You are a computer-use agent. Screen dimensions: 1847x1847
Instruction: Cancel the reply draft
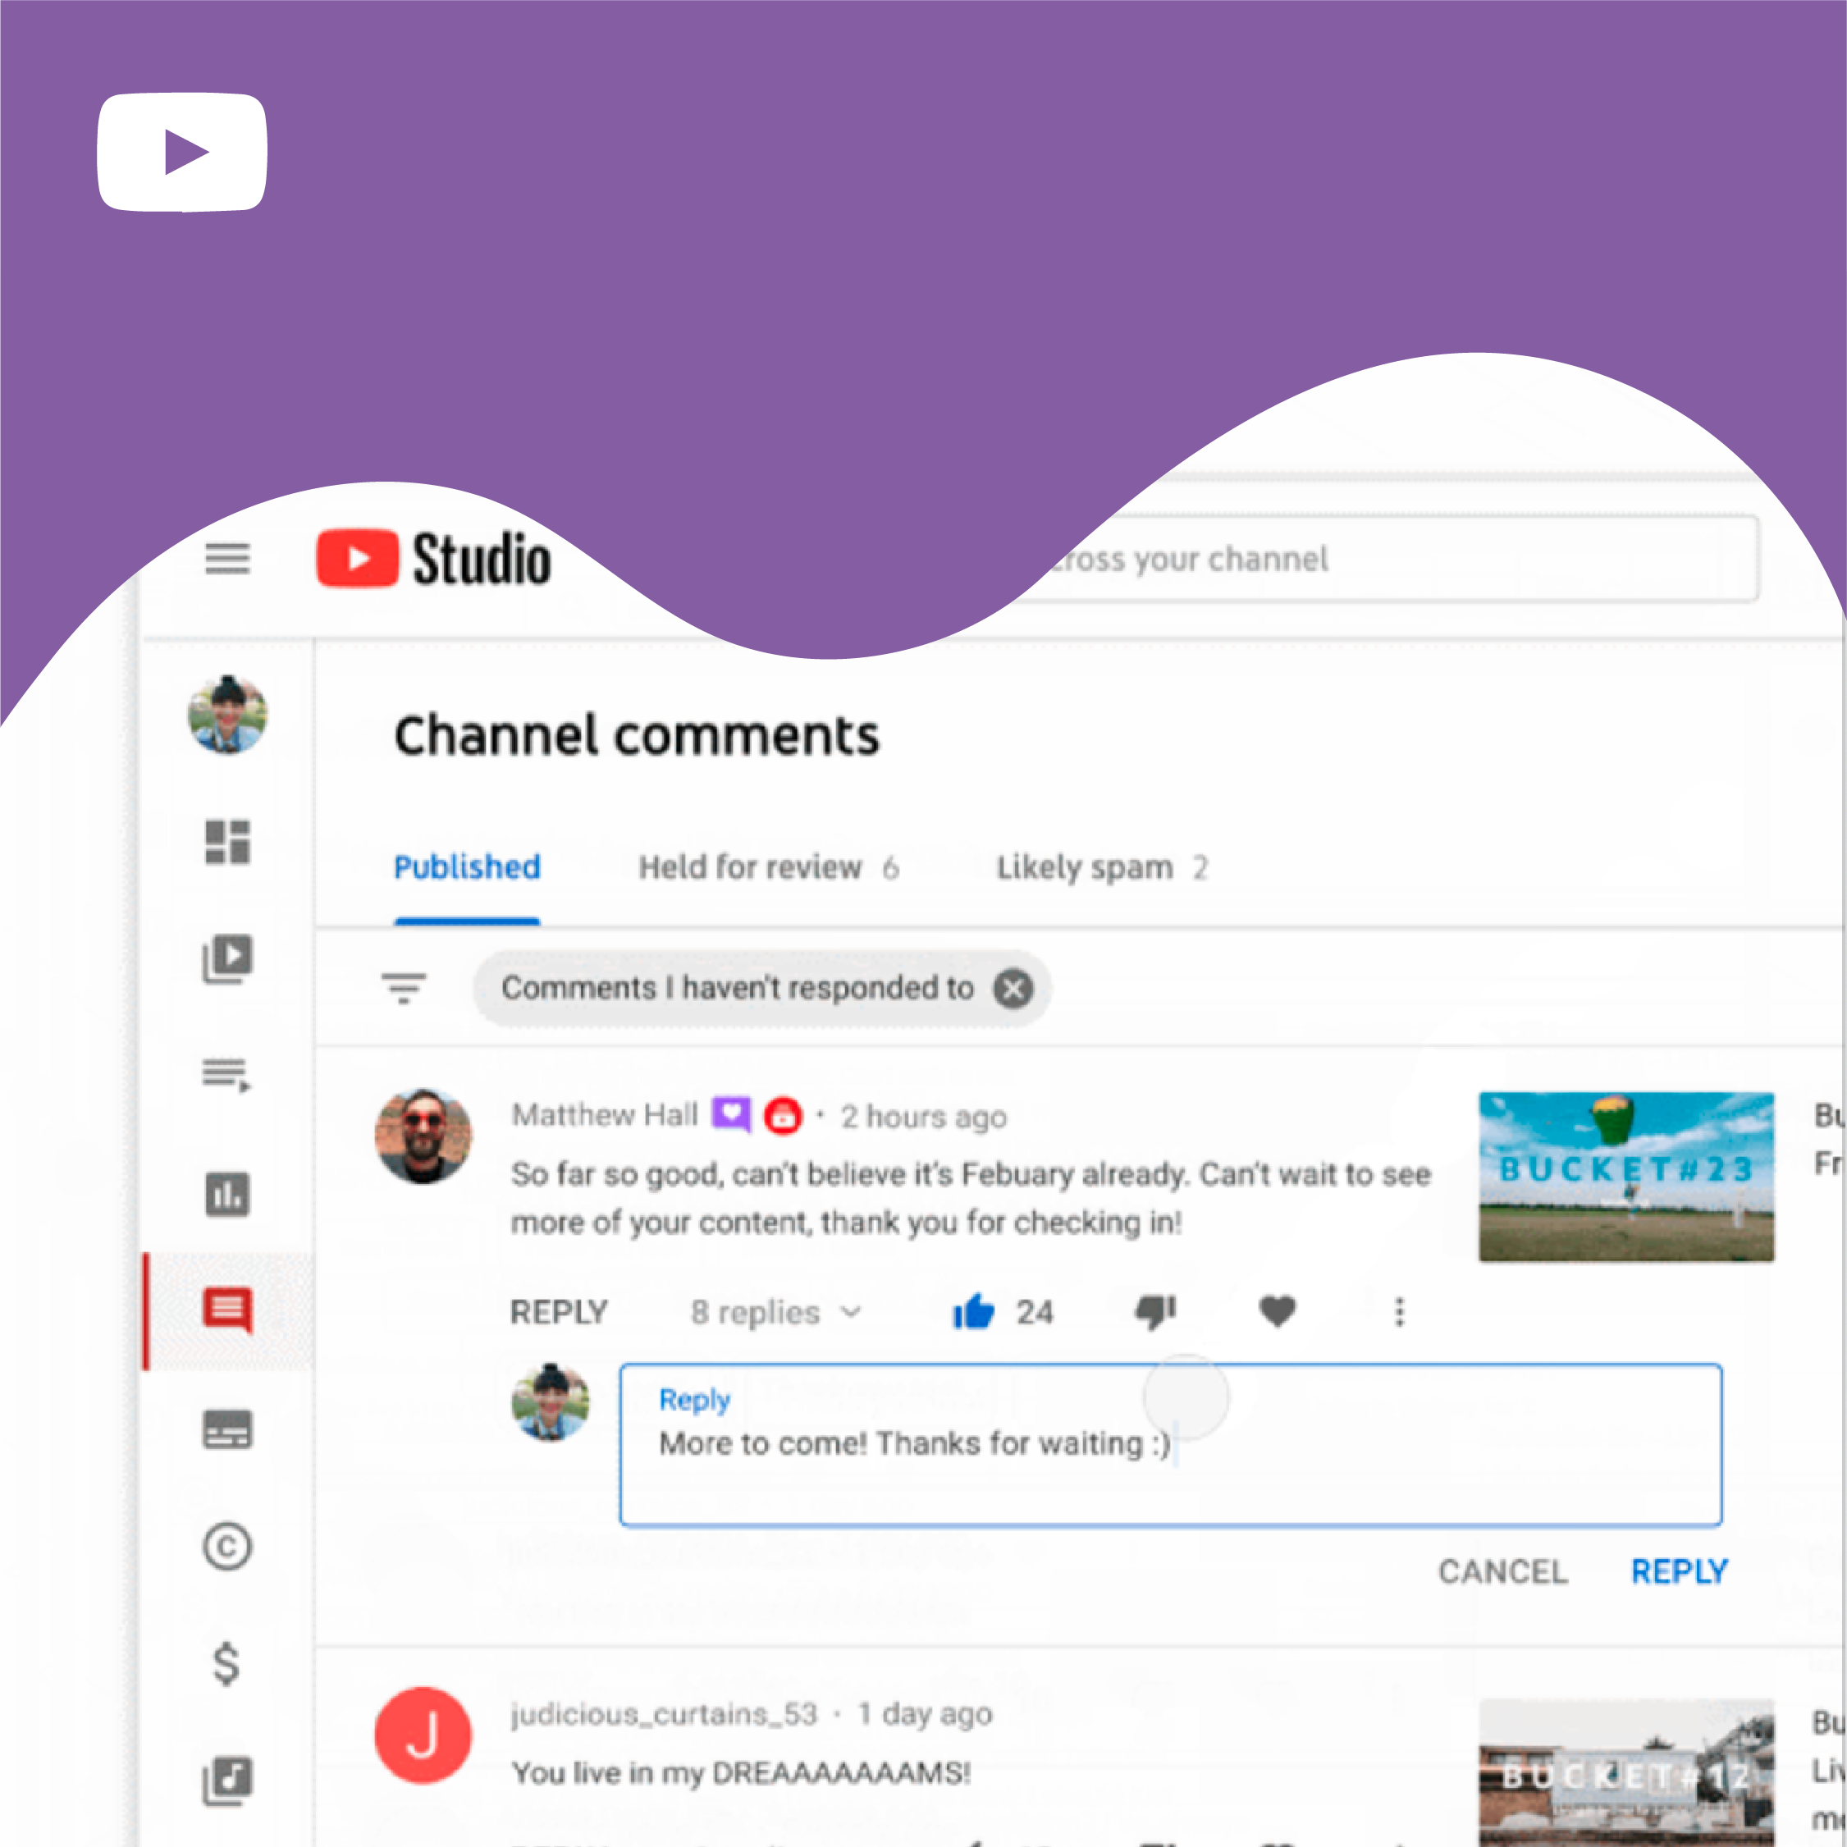(x=1503, y=1571)
